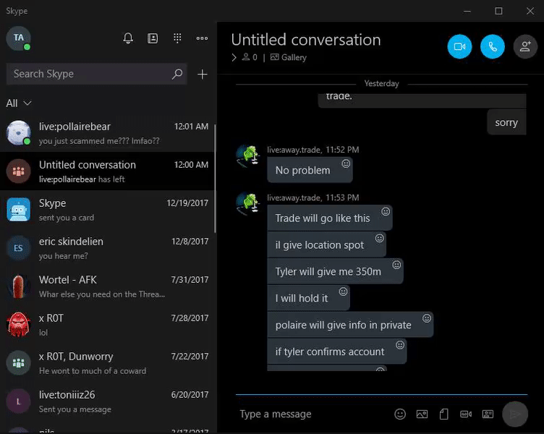Expand conversation details chevron under title

pyautogui.click(x=234, y=57)
